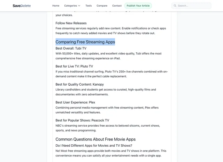Click the Do I Need Different Apps question
Viewport: 223px width, 162px height.
point(94,145)
